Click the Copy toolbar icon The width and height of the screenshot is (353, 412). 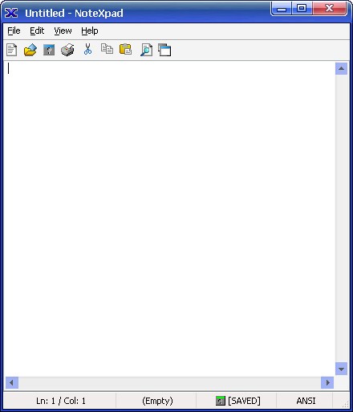tap(107, 49)
